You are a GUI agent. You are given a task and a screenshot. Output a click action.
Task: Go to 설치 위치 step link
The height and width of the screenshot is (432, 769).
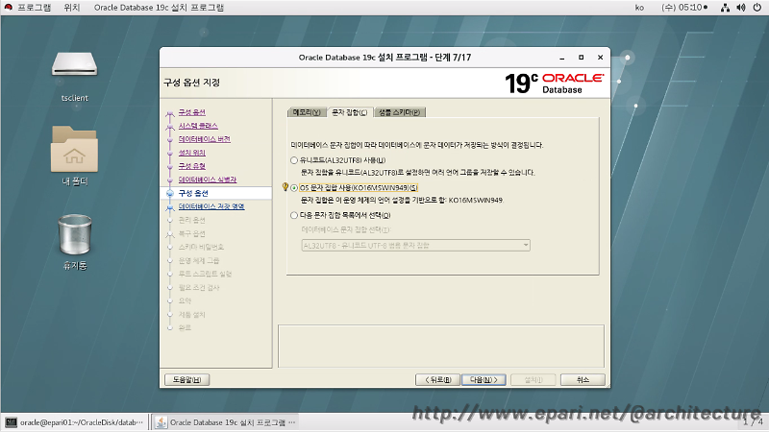click(x=191, y=153)
